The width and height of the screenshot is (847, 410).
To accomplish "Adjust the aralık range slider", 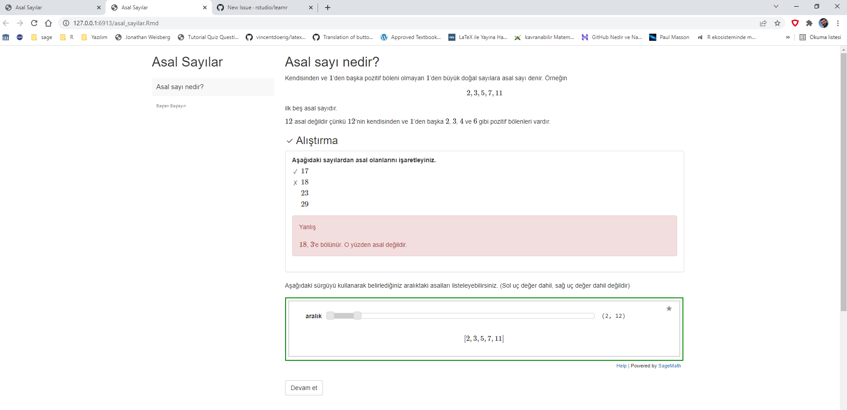I will (357, 316).
